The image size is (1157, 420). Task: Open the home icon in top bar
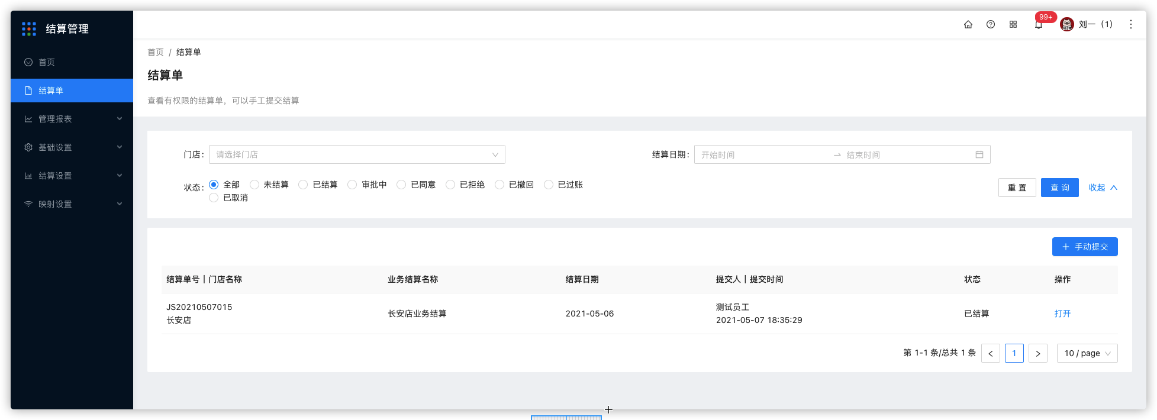coord(968,24)
